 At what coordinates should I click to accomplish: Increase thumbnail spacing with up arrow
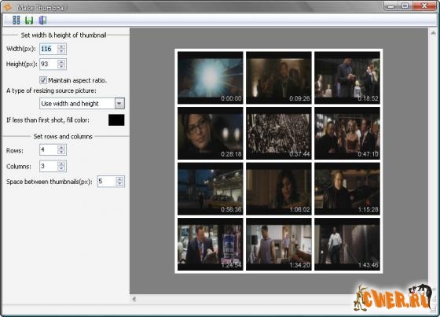tap(119, 179)
